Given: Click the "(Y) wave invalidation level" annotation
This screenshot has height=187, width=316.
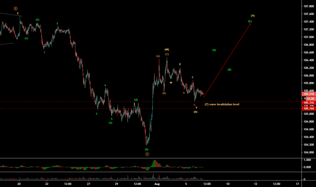Looking at the screenshot, I should click(x=222, y=104).
